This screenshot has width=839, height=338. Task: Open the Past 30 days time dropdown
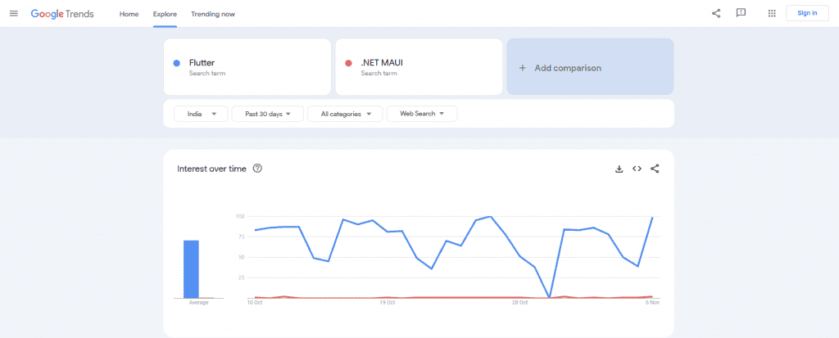click(x=268, y=114)
